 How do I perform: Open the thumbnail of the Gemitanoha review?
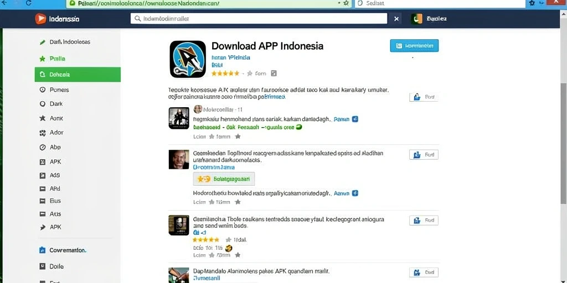(x=179, y=226)
